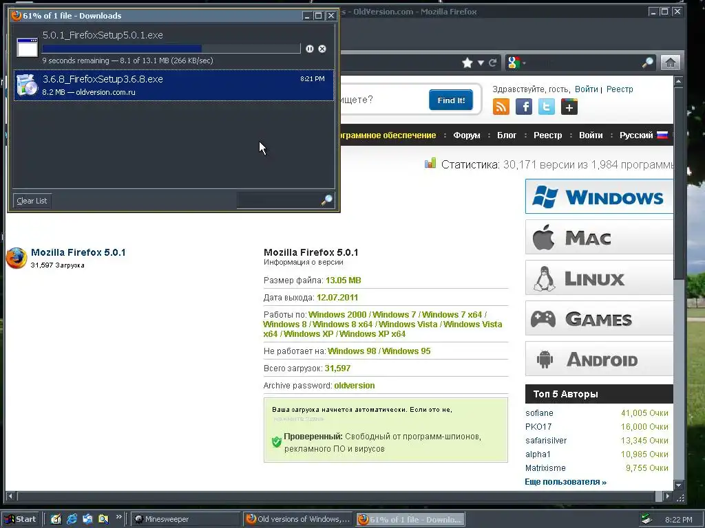
Task: Click the download progress bar
Action: pos(171,49)
